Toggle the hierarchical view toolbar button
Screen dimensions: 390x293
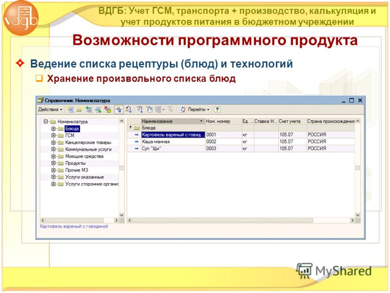pyautogui.click(x=119, y=109)
